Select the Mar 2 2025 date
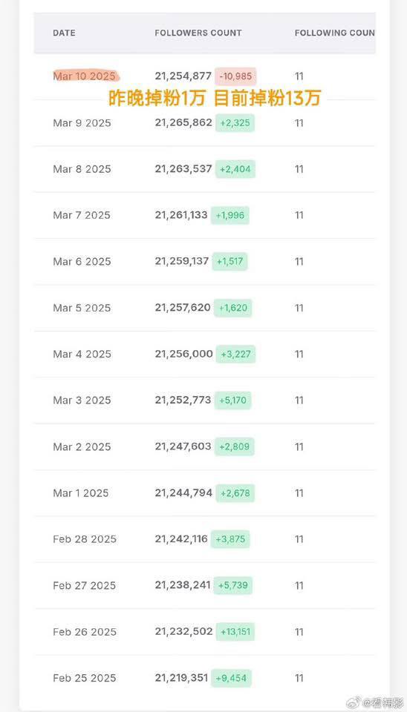407x712 pixels. (x=82, y=446)
